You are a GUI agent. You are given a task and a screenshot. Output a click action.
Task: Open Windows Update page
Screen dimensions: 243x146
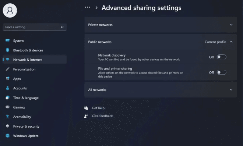[x=35, y=136]
